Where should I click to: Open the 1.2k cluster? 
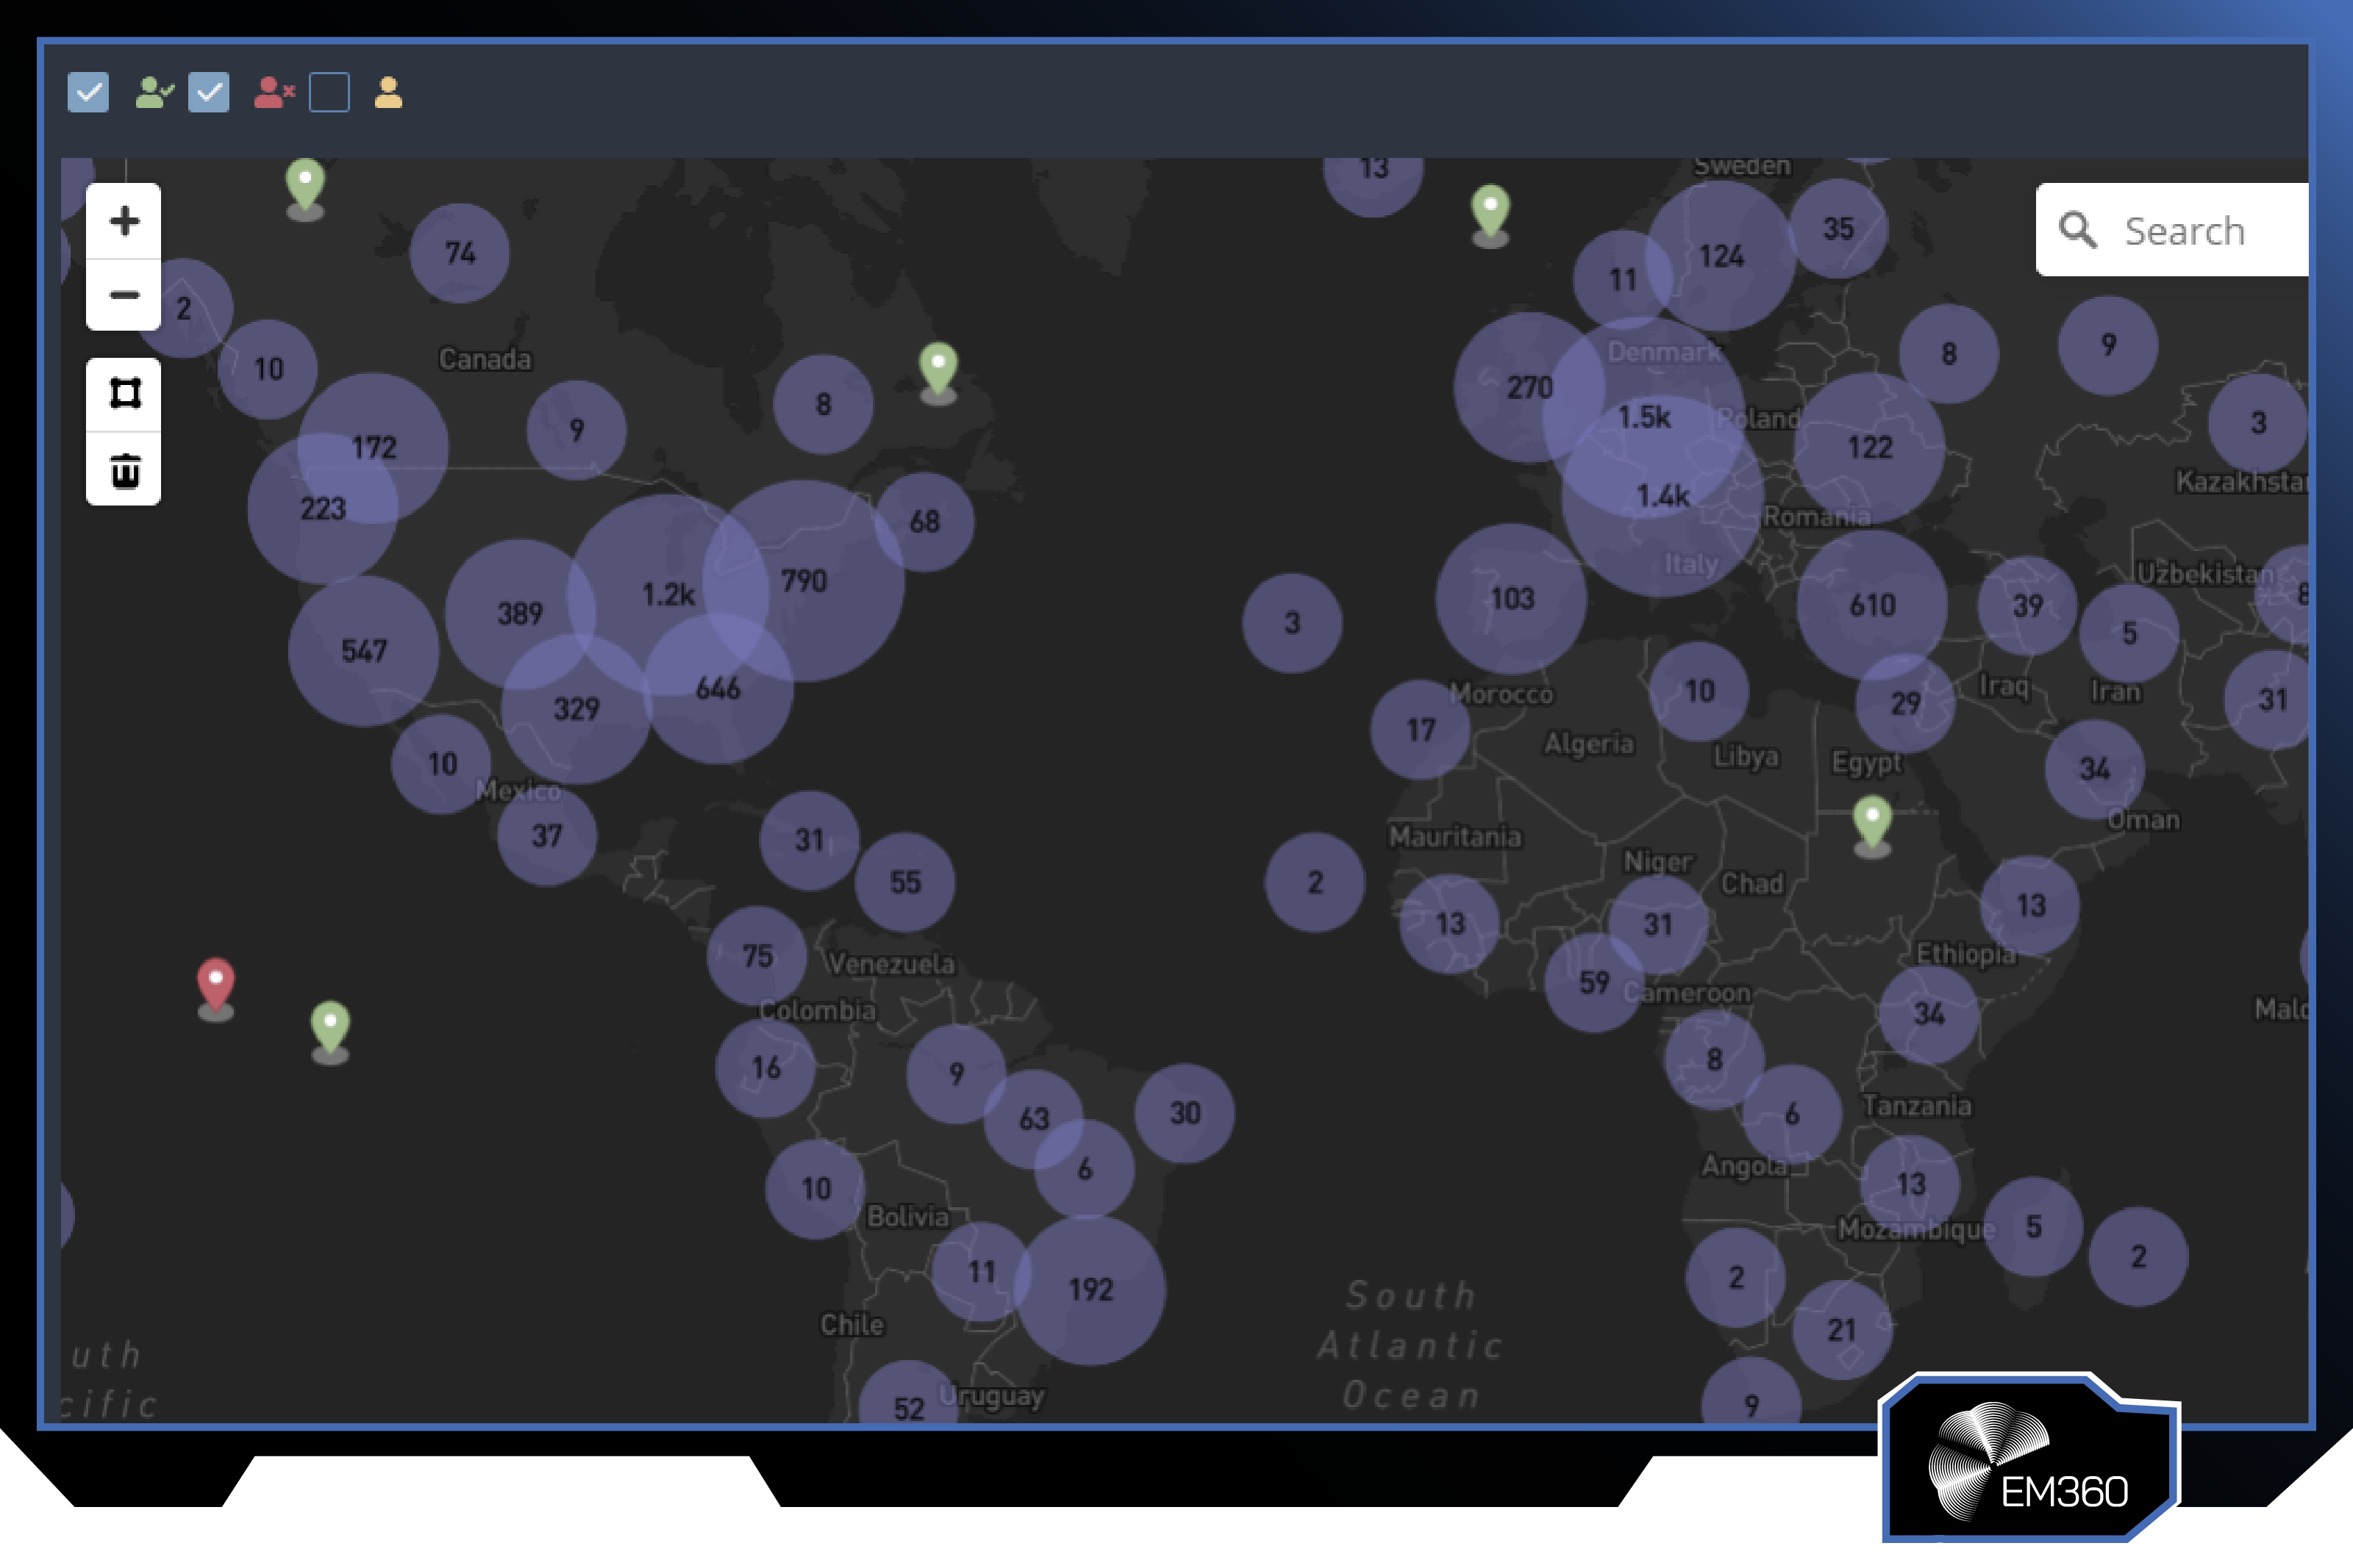[667, 595]
